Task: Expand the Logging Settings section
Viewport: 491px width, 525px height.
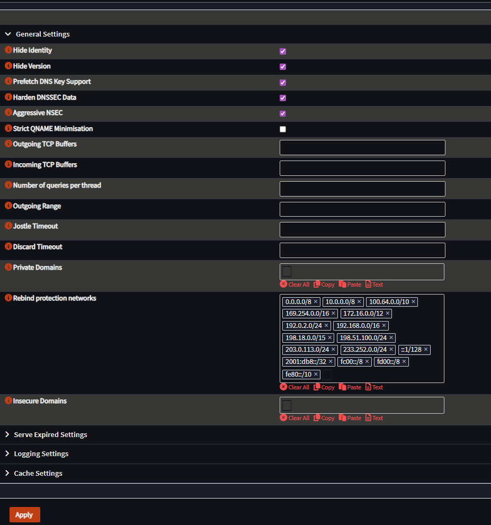Action: tap(41, 453)
